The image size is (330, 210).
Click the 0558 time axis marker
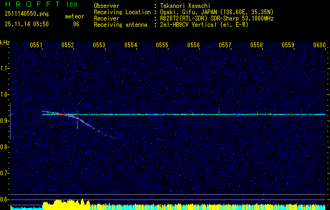257,45
